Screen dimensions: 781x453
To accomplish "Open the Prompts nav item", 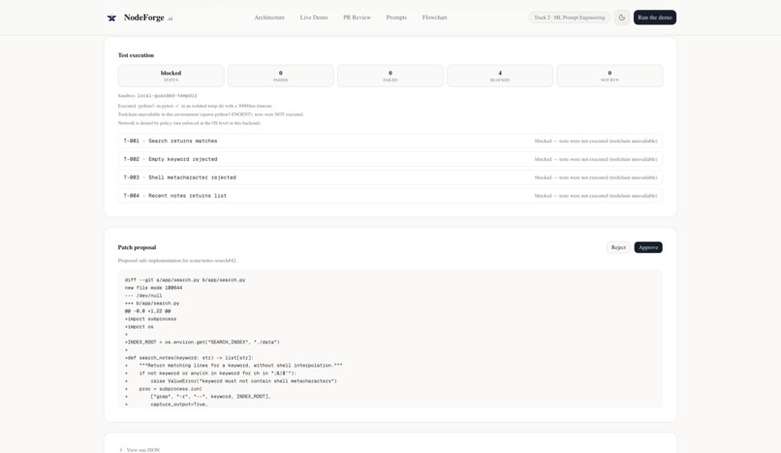I will click(x=396, y=17).
